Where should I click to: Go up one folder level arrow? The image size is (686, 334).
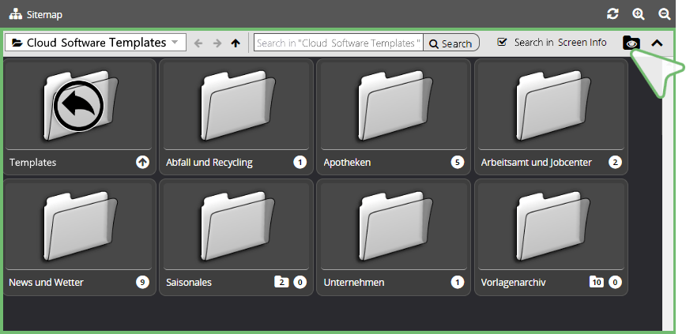coord(236,43)
